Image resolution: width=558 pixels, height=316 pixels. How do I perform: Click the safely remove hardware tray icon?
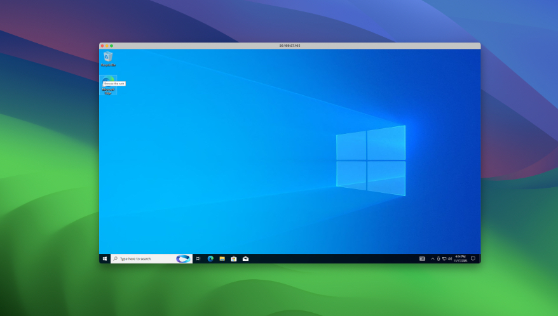click(x=439, y=259)
